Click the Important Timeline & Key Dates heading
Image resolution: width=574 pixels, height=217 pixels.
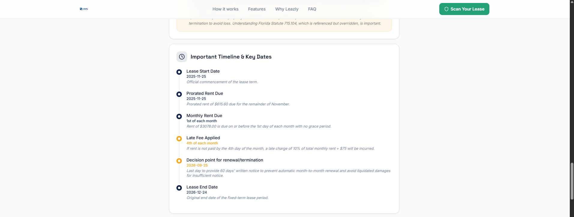[231, 57]
